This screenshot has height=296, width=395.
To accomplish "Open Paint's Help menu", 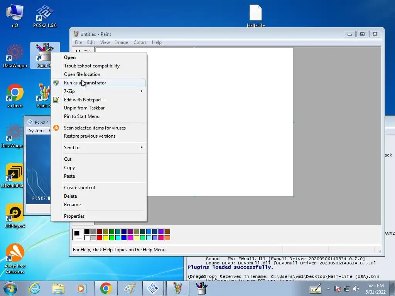I will (157, 42).
